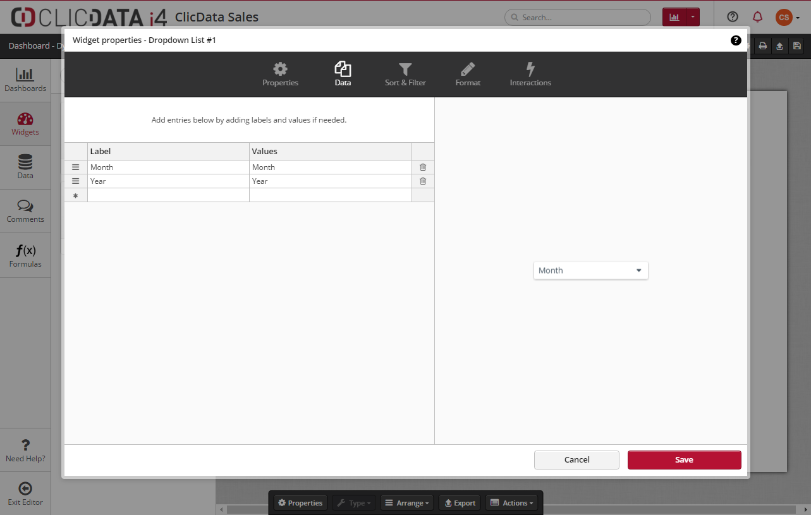Click the help question mark in dialog header
Viewport: 811px width, 515px height.
tap(736, 40)
